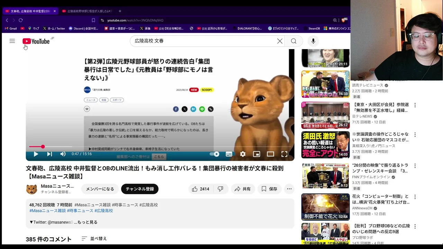
Task: Switch to miniplayer mode
Action: (256, 154)
